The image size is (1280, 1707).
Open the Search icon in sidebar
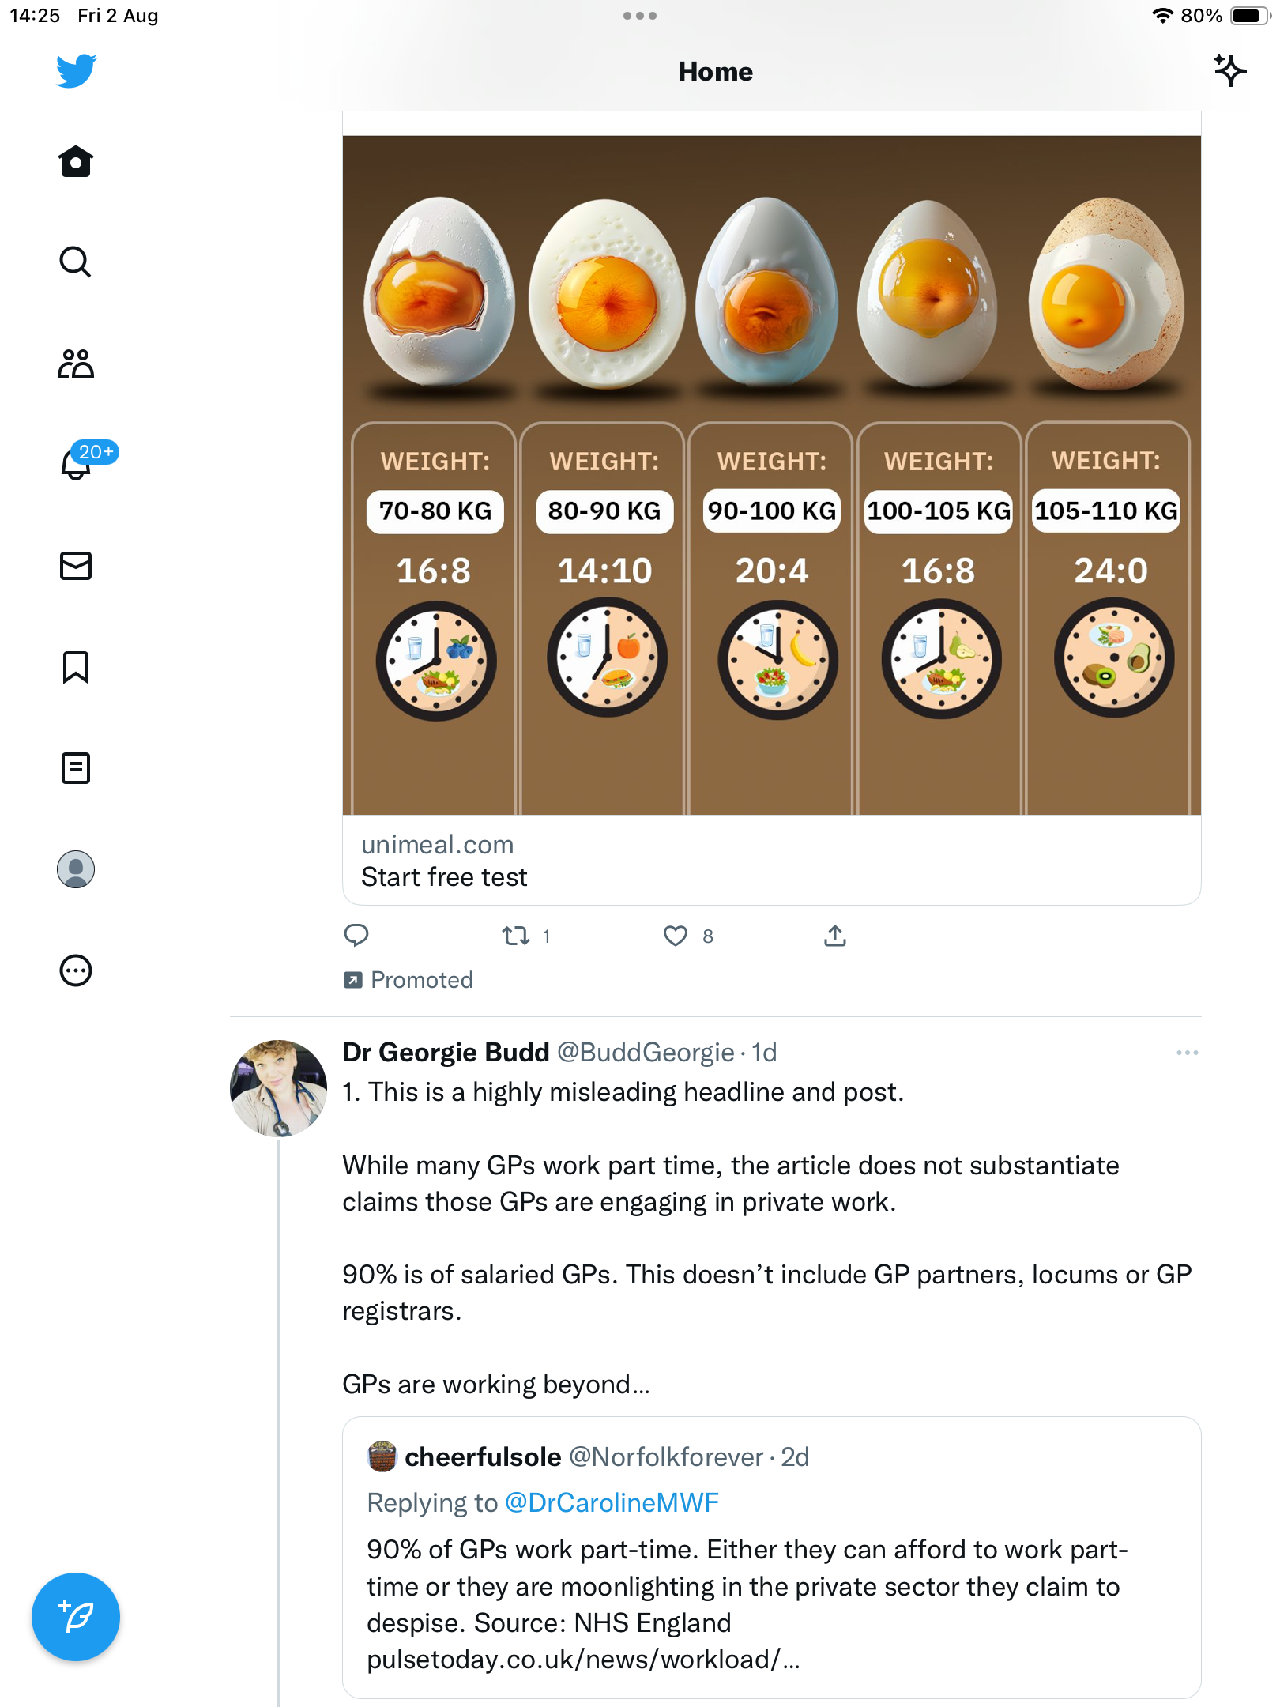(x=76, y=262)
